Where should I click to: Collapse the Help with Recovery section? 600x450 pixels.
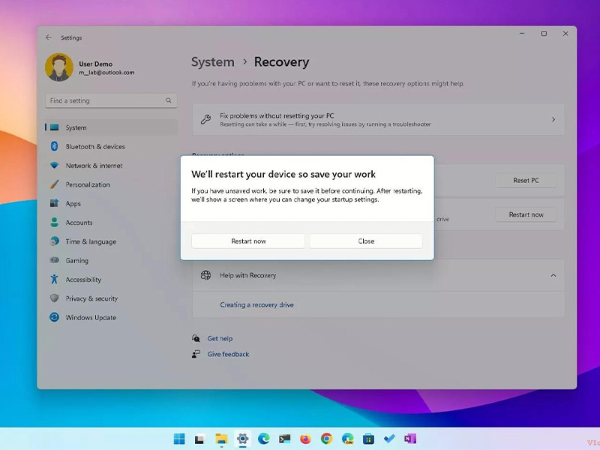click(553, 275)
